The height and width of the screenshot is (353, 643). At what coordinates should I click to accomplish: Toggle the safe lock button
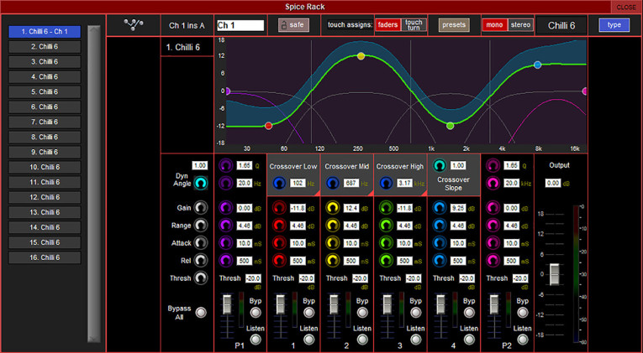pyautogui.click(x=293, y=25)
